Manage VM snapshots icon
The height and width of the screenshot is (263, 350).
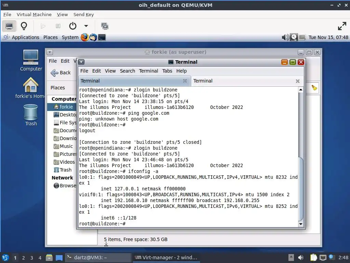105,26
